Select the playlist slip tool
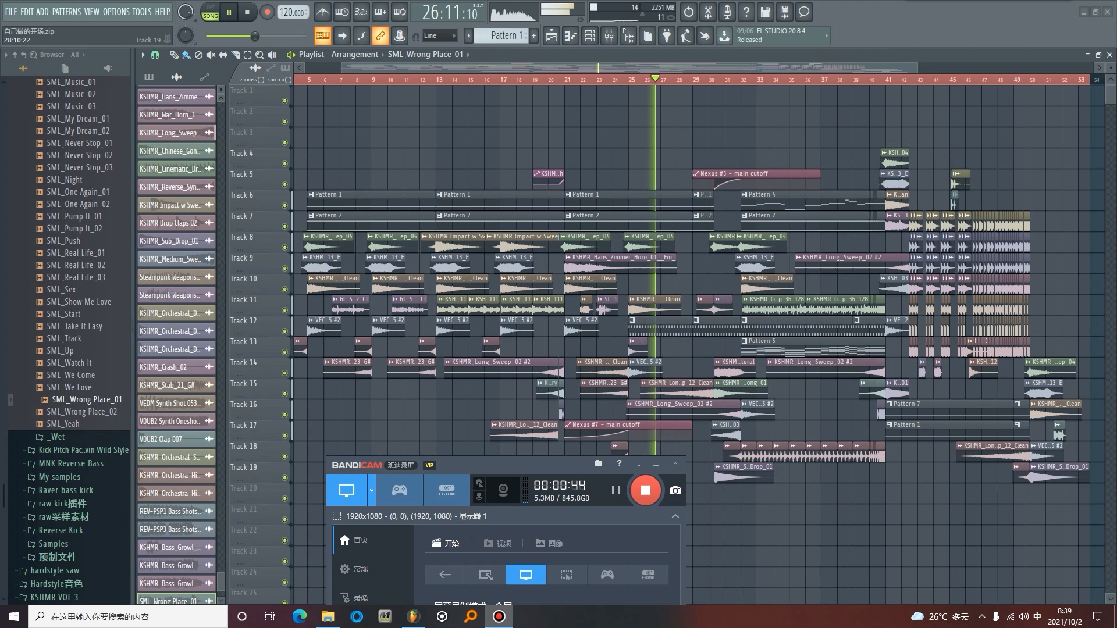 coord(223,55)
